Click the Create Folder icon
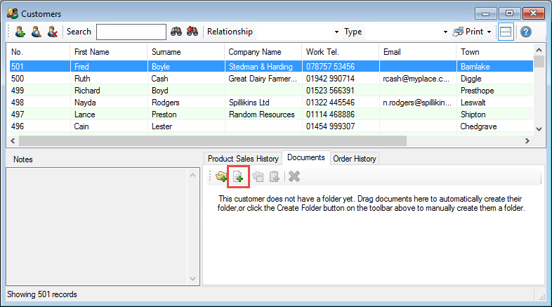 click(221, 177)
